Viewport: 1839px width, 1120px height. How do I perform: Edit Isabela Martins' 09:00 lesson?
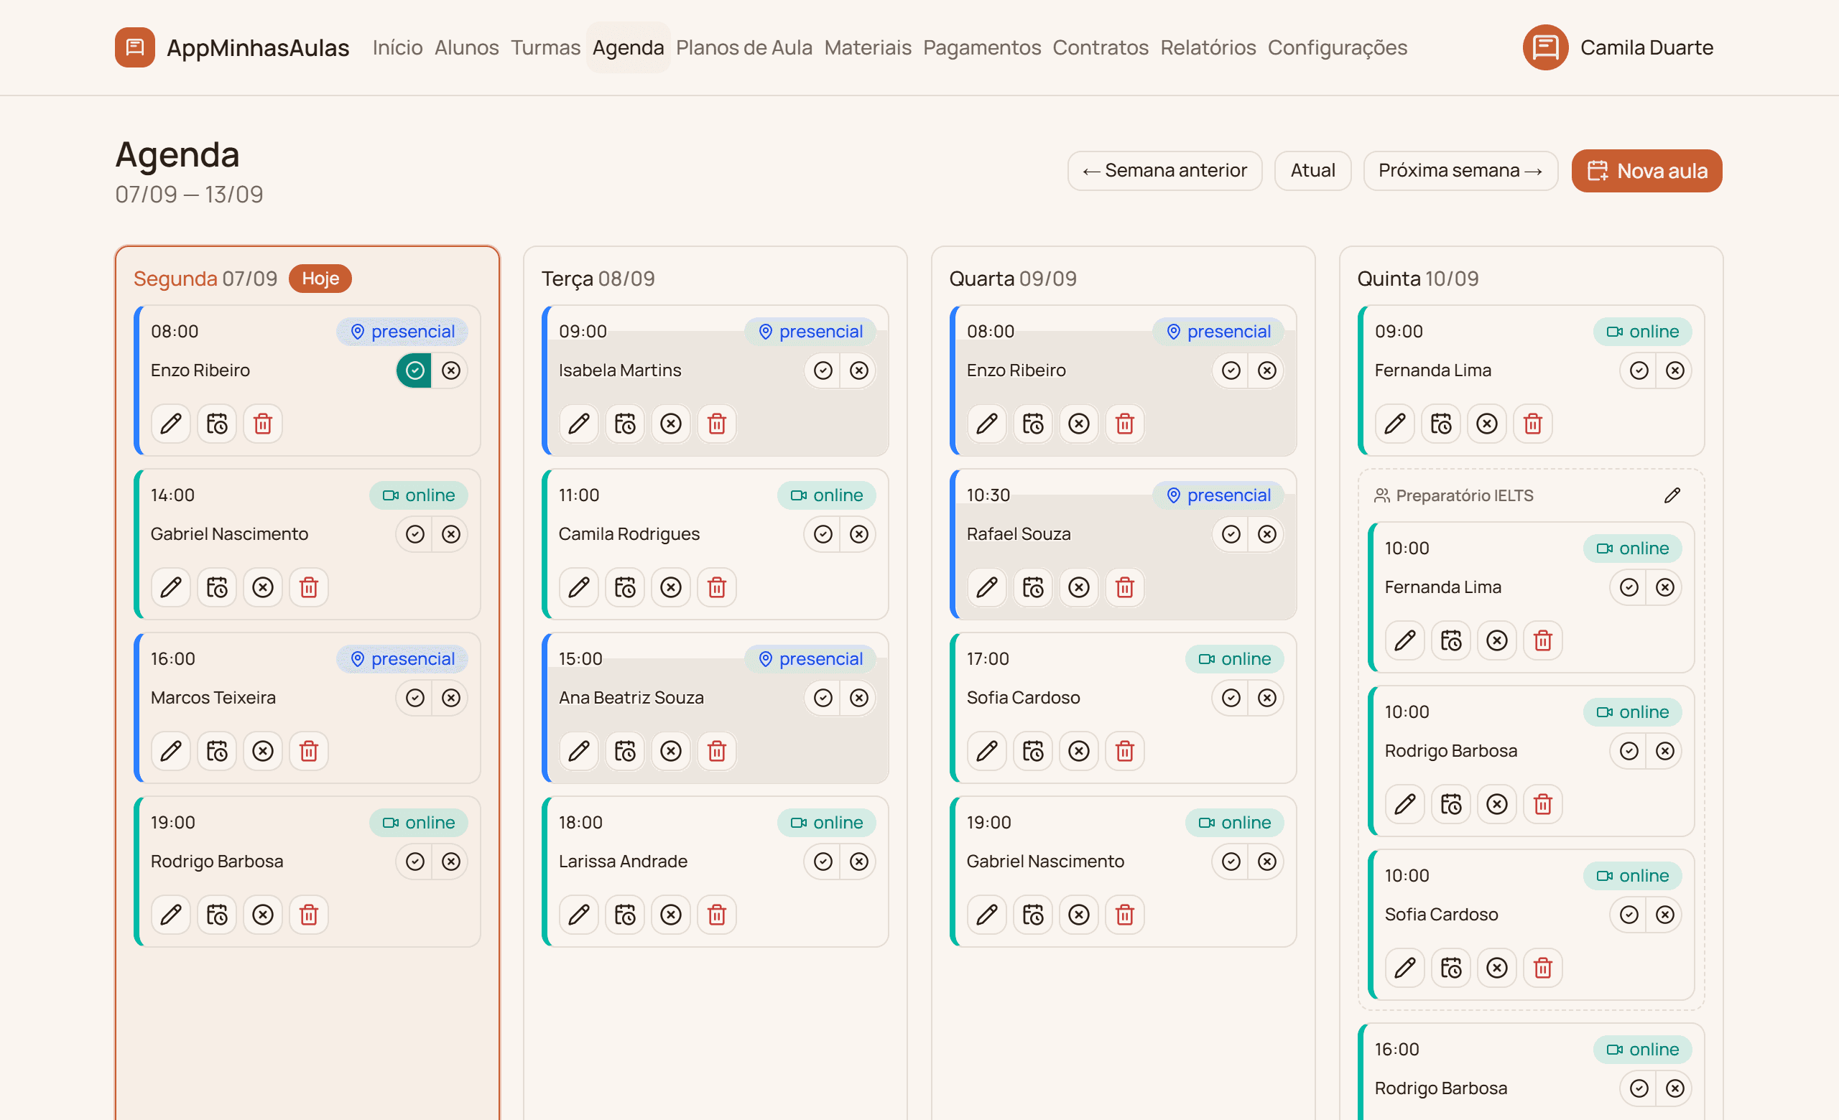click(579, 424)
